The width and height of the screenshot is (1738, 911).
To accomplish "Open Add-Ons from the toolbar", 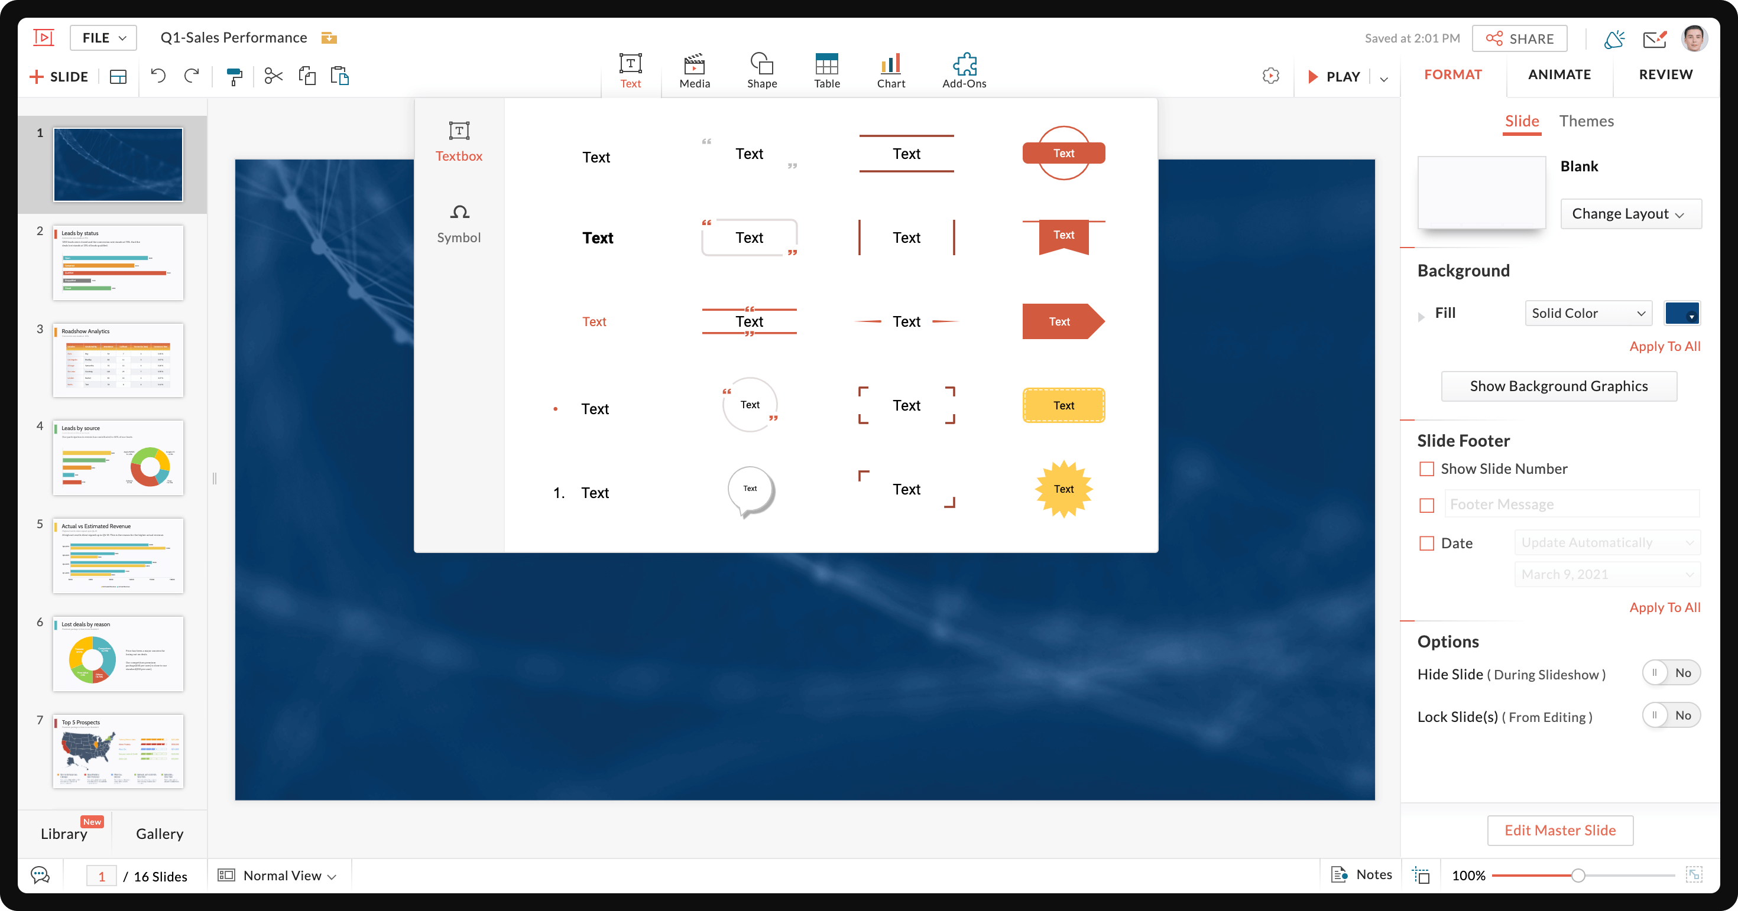I will click(964, 70).
